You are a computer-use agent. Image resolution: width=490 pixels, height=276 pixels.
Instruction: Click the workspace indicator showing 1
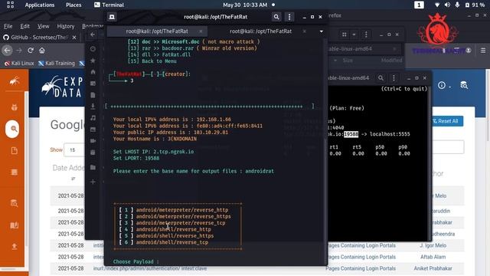point(419,5)
